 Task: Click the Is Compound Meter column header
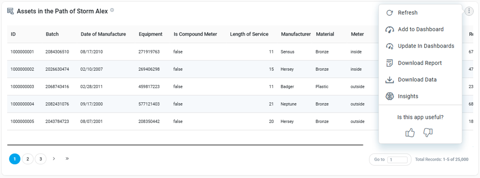click(x=195, y=34)
